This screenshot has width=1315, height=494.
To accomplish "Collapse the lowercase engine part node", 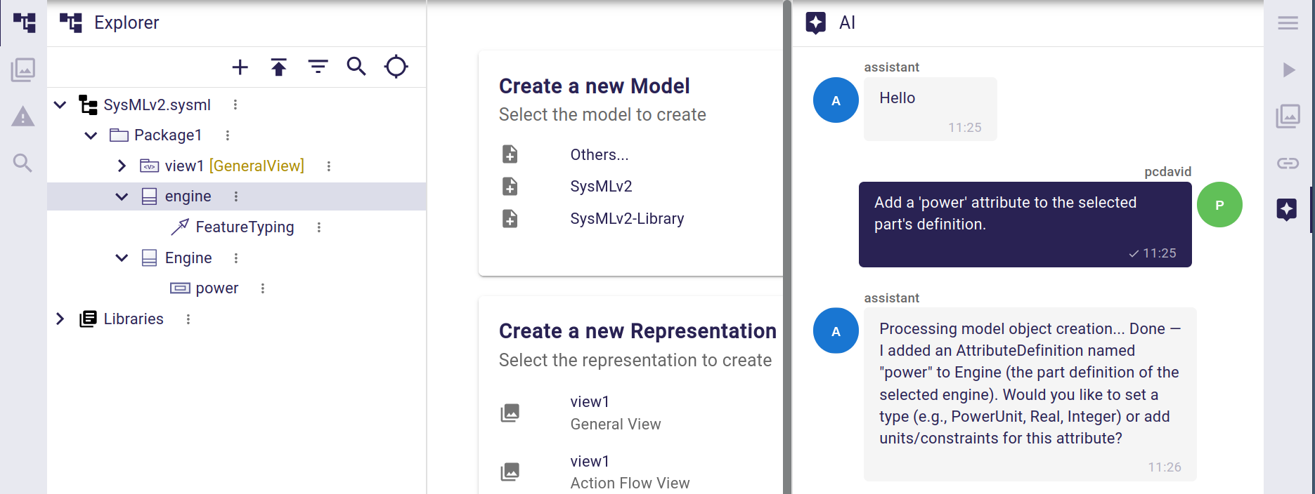I will coord(122,196).
